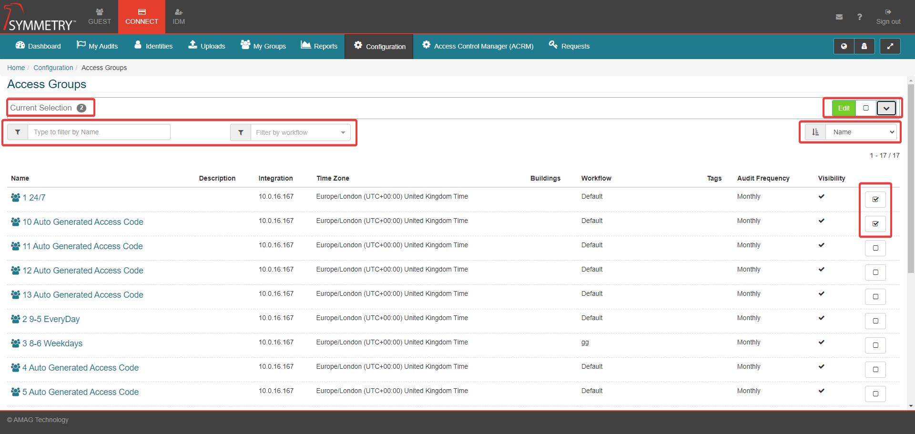Uncheck selection for 10 Auto Generated Access Code
Screen dimensions: 915x434
tap(875, 223)
